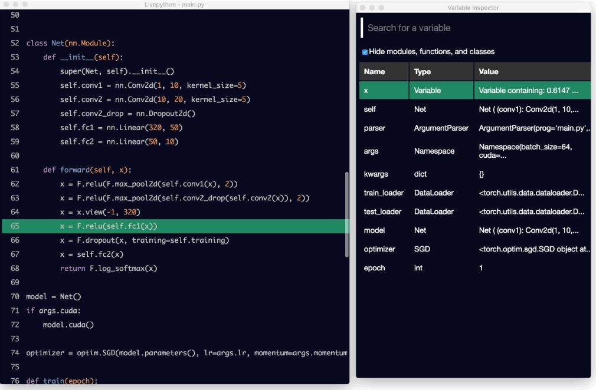The image size is (596, 390).
Task: Click line 'def forward(self, x):'
Action: point(87,170)
